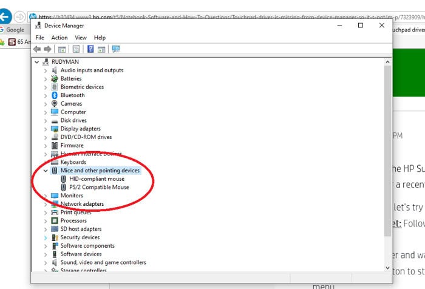The width and height of the screenshot is (425, 289).
Task: Select the Monitors category label
Action: (x=72, y=195)
